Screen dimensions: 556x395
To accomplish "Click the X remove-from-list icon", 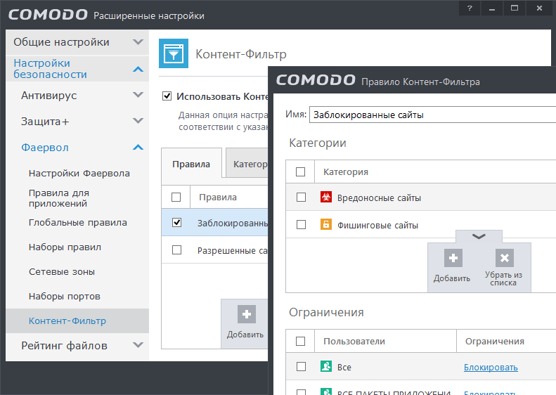I will 505,258.
